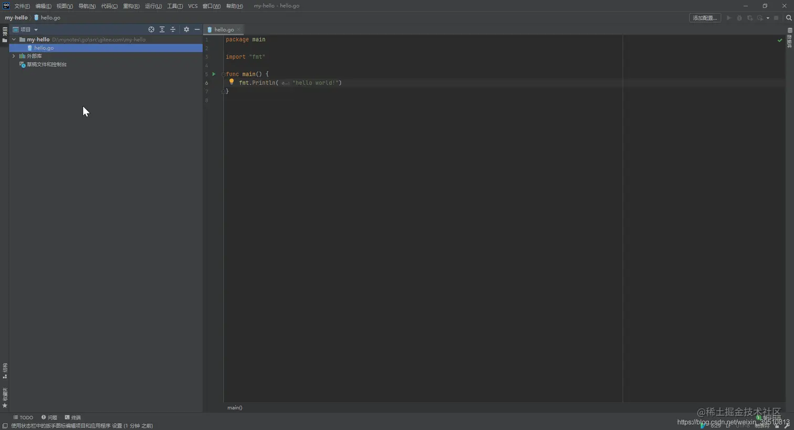Click the Run play icon in top toolbar

(729, 18)
